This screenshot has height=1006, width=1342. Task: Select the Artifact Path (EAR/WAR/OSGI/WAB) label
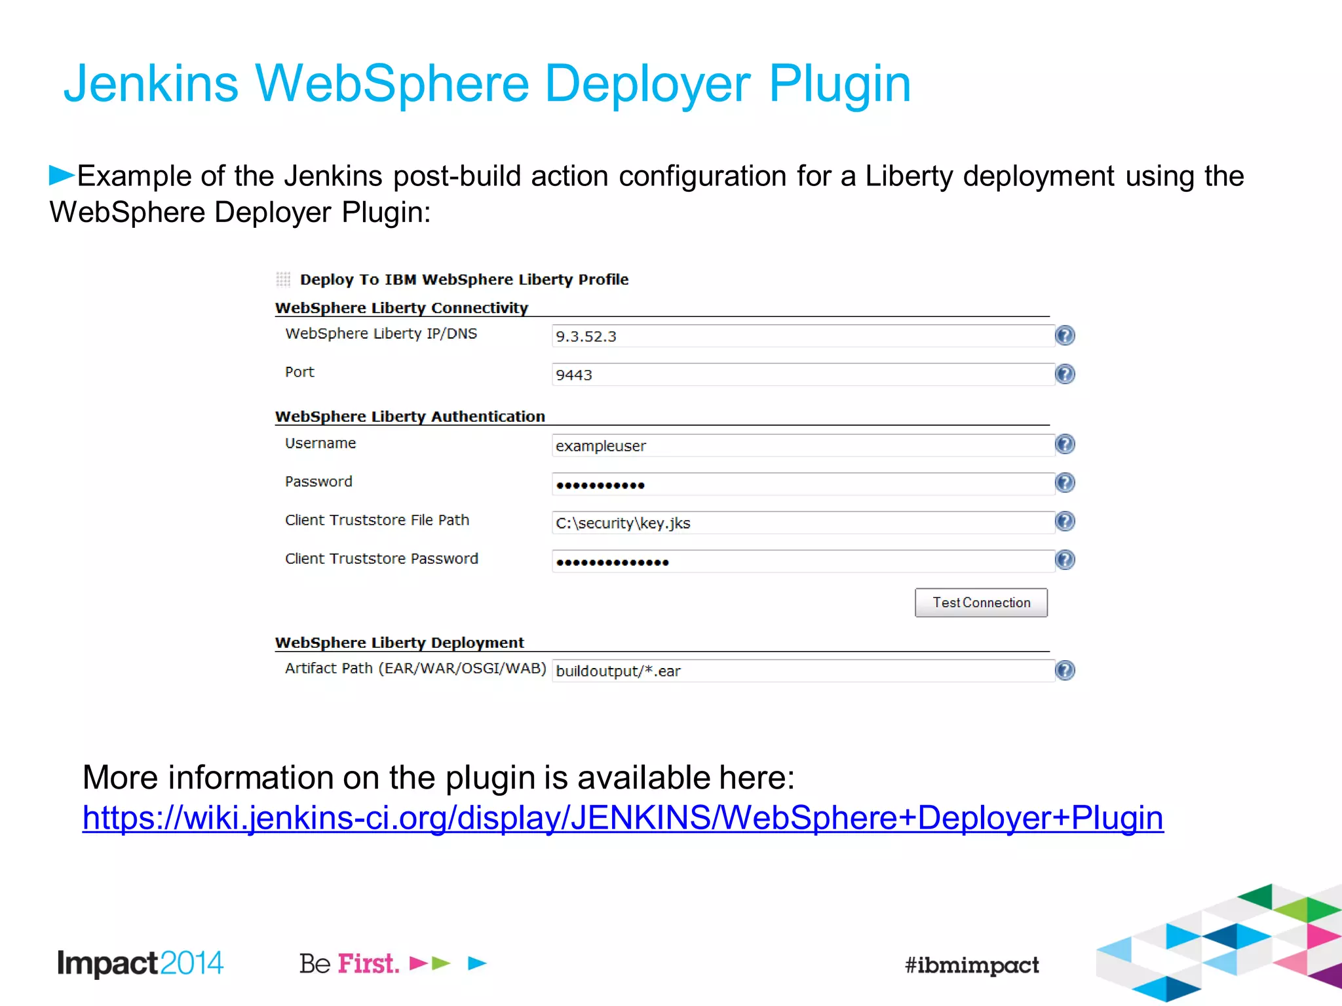415,668
